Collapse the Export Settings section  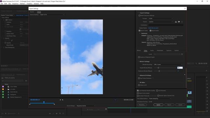[138, 13]
